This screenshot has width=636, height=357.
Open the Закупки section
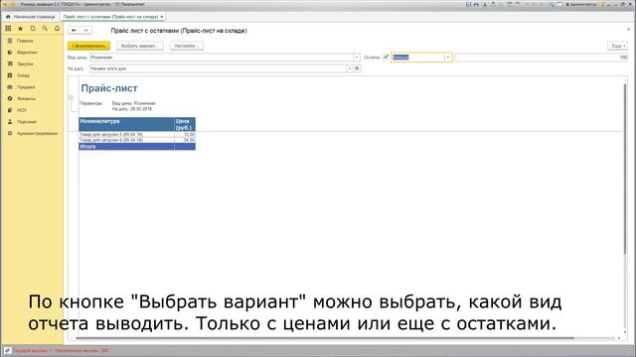(x=25, y=63)
